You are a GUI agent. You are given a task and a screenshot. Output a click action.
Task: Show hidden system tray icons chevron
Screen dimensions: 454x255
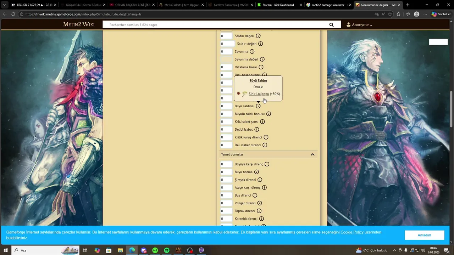pos(394,250)
